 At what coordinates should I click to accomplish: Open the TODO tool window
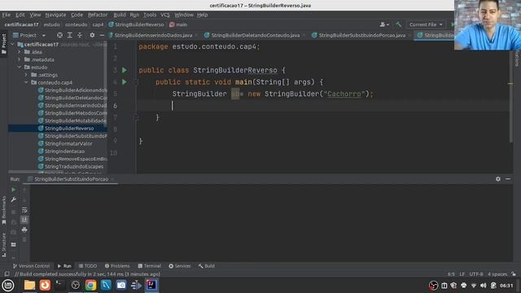88,266
